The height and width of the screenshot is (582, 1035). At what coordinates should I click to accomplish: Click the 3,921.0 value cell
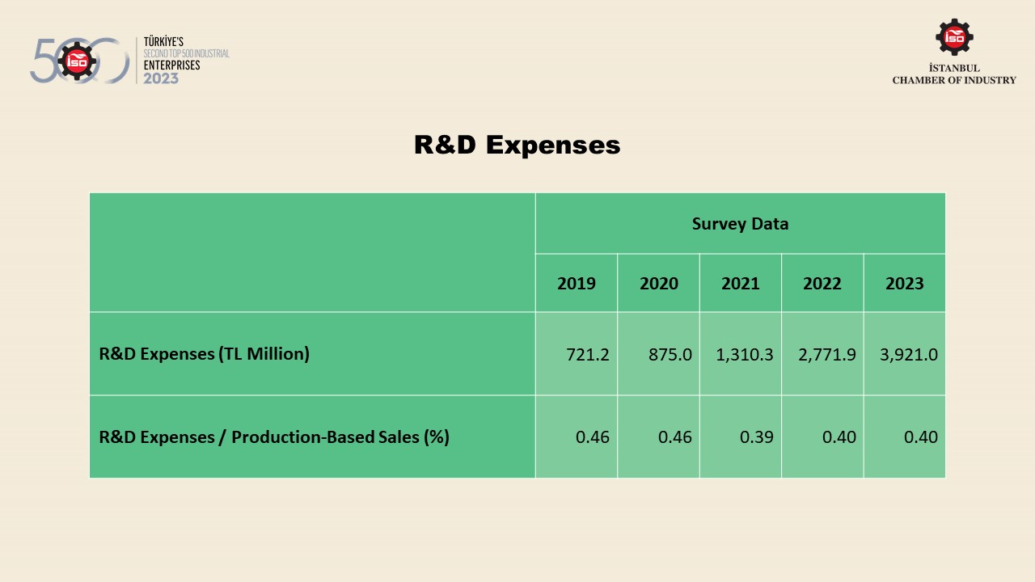(x=904, y=354)
